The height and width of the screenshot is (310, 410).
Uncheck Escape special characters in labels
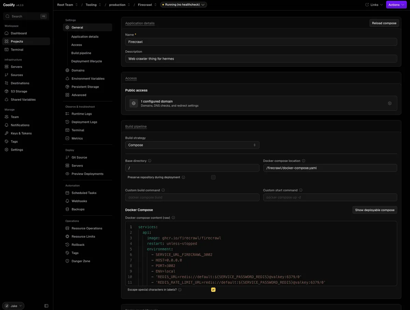(213, 290)
